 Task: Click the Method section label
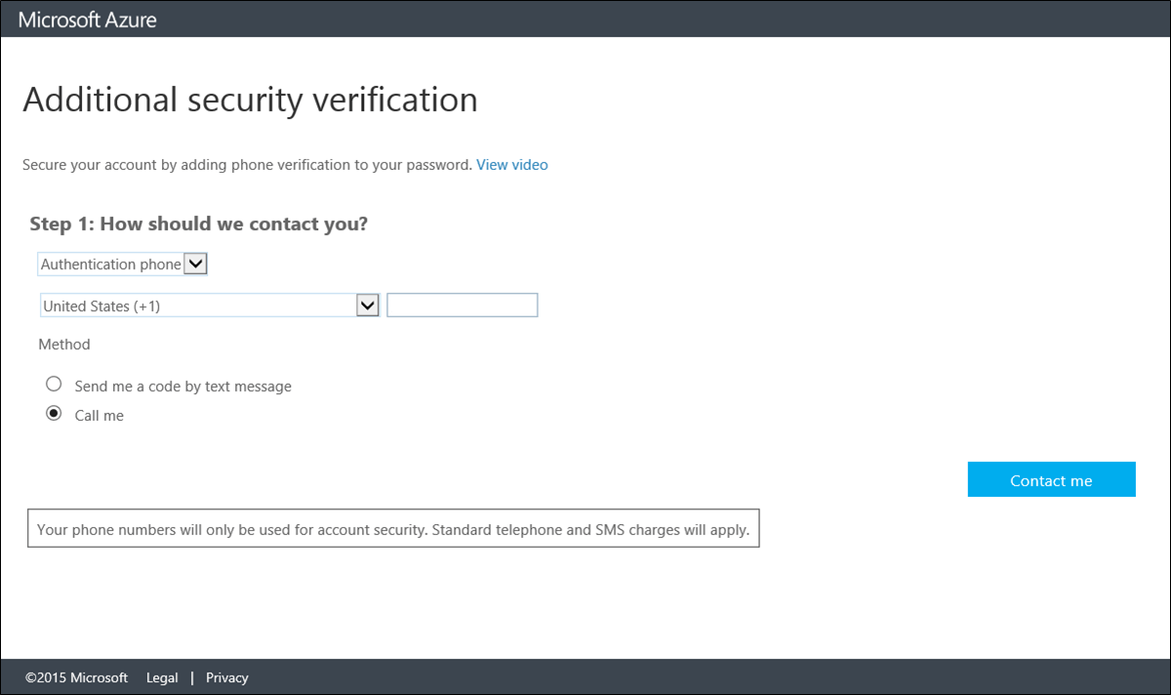tap(64, 344)
